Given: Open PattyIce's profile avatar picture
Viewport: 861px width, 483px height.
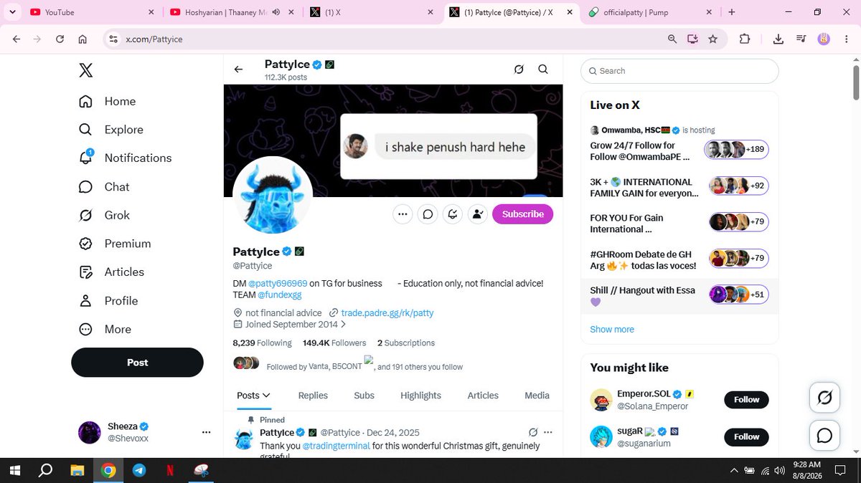Looking at the screenshot, I should point(273,195).
